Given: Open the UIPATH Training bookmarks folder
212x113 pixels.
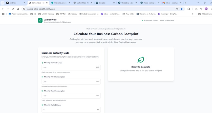Looking at the screenshot, I should coord(46,14).
